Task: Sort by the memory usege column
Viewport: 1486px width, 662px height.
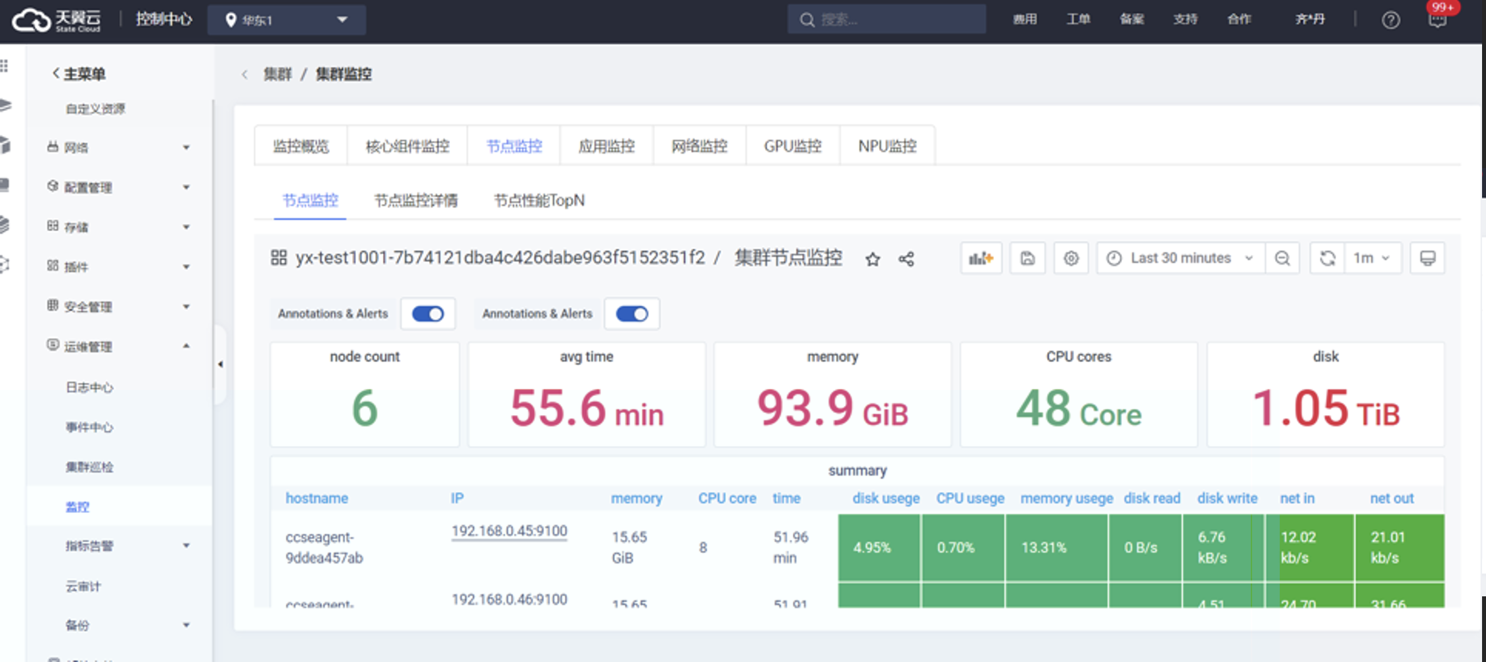Action: tap(1066, 498)
